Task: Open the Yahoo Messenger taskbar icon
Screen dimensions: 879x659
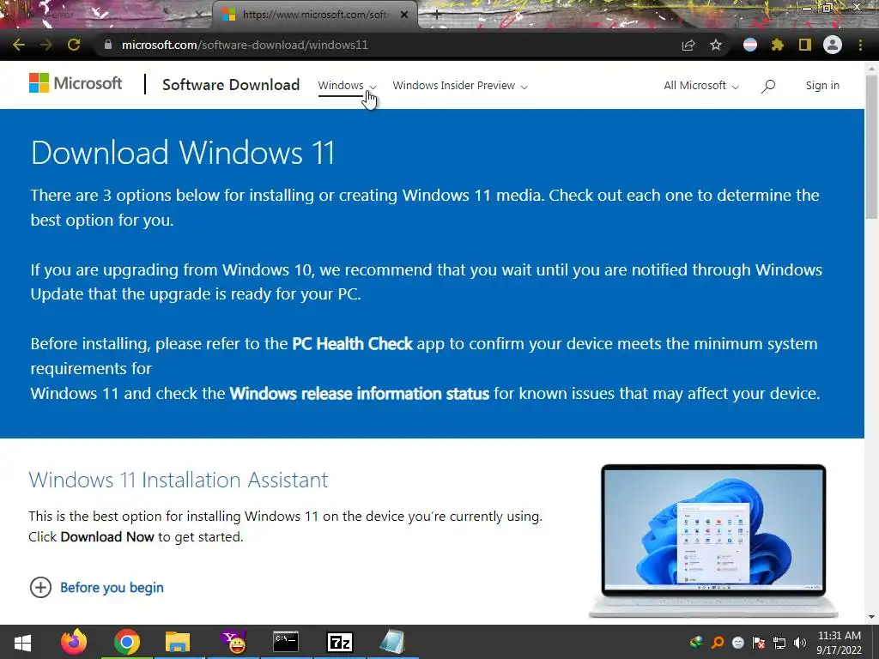Action: tap(233, 642)
